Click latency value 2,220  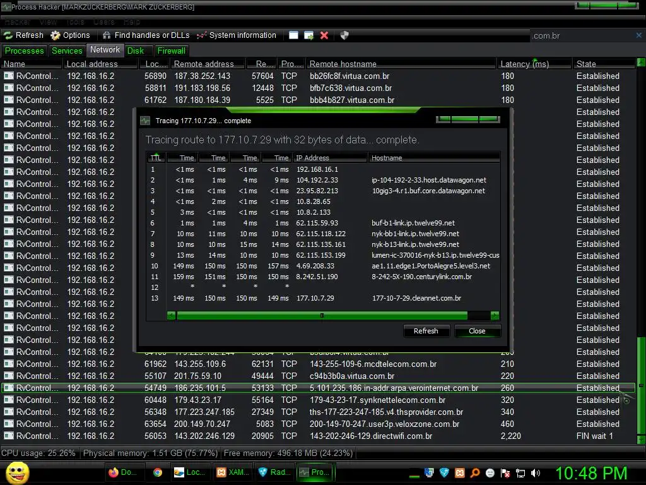(x=511, y=436)
